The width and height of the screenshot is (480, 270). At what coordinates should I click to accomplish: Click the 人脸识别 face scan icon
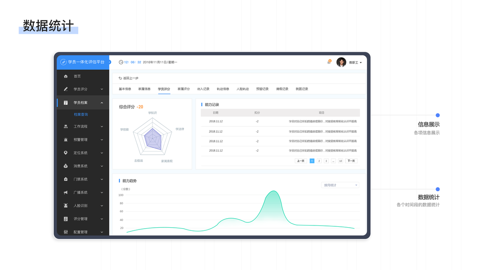click(66, 205)
